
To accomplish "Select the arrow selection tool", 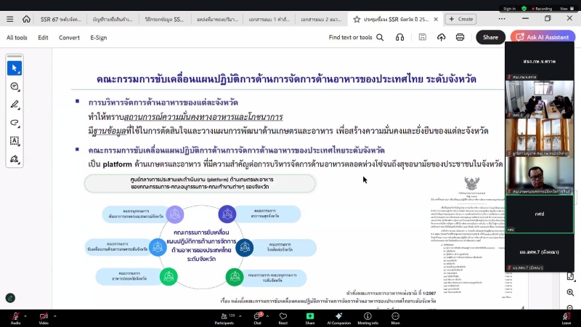I will tap(15, 68).
